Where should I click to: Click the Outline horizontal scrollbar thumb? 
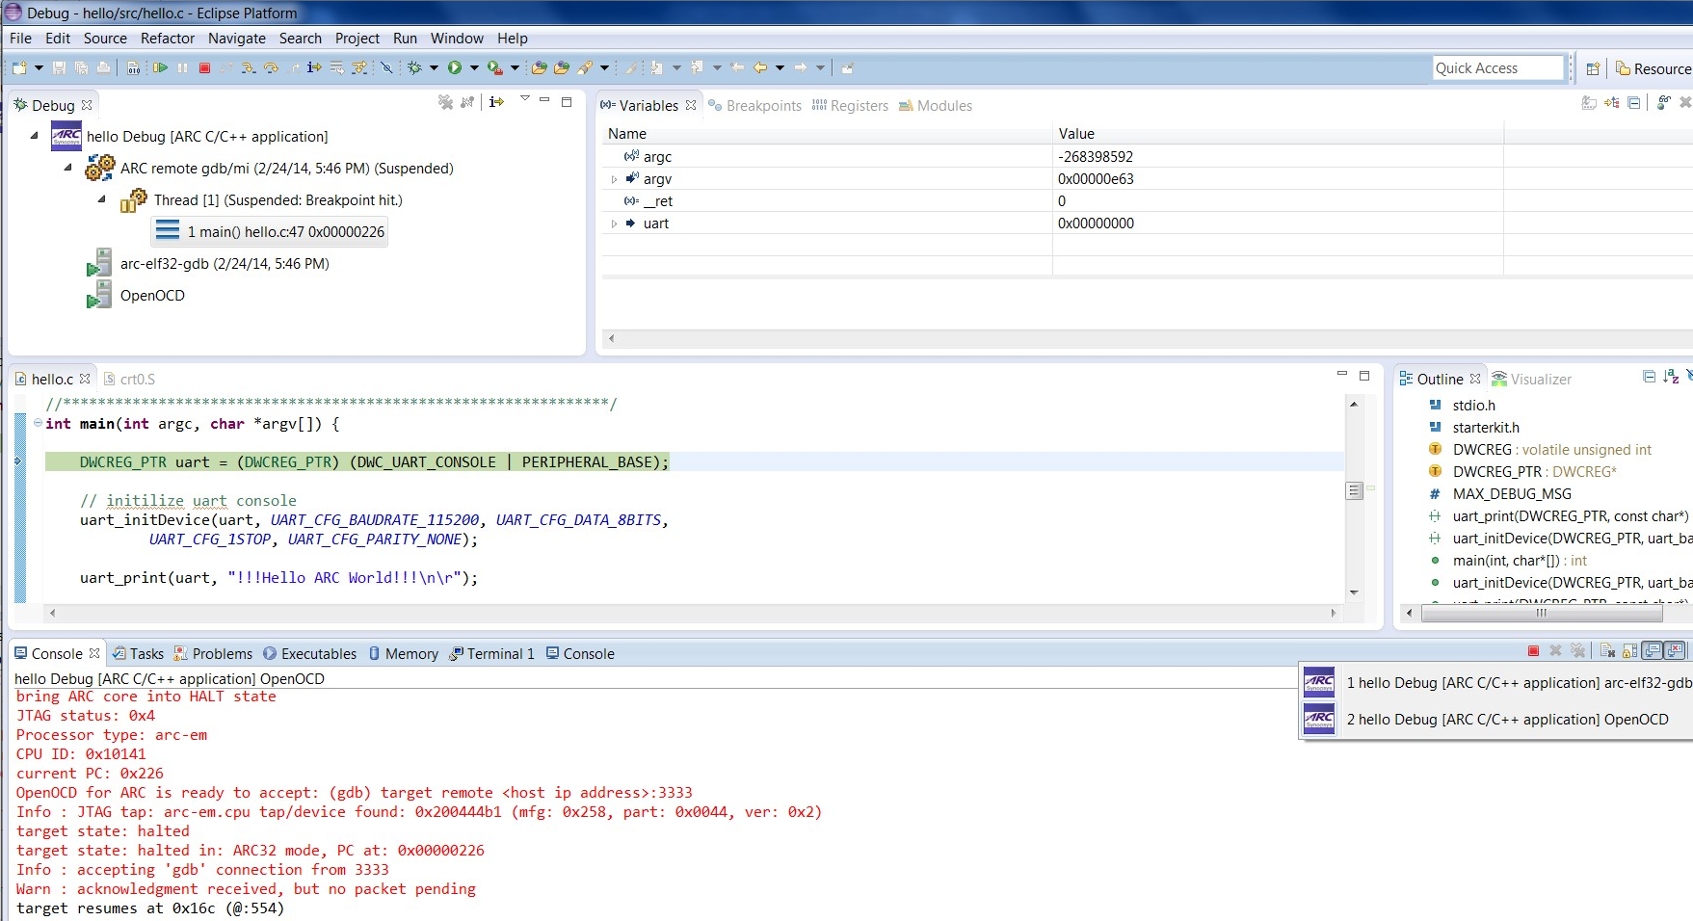(1542, 613)
